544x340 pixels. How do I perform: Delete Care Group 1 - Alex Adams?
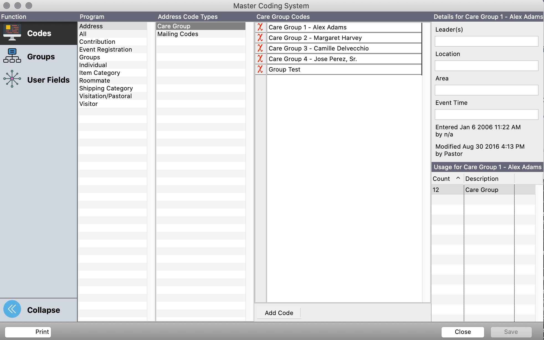coord(260,27)
